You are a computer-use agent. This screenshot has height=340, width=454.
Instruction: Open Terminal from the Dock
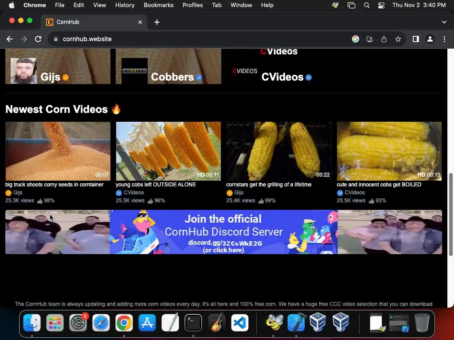coord(193,323)
